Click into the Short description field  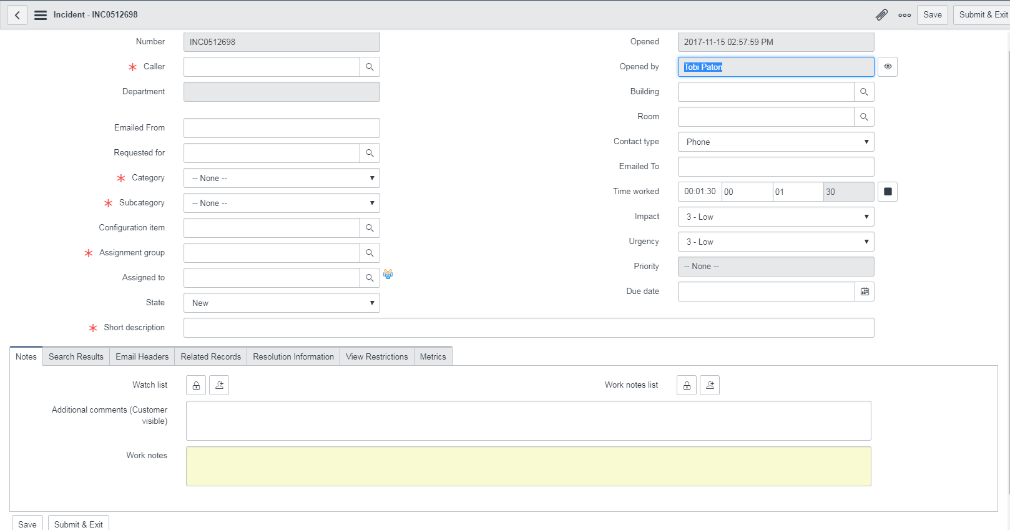point(528,328)
